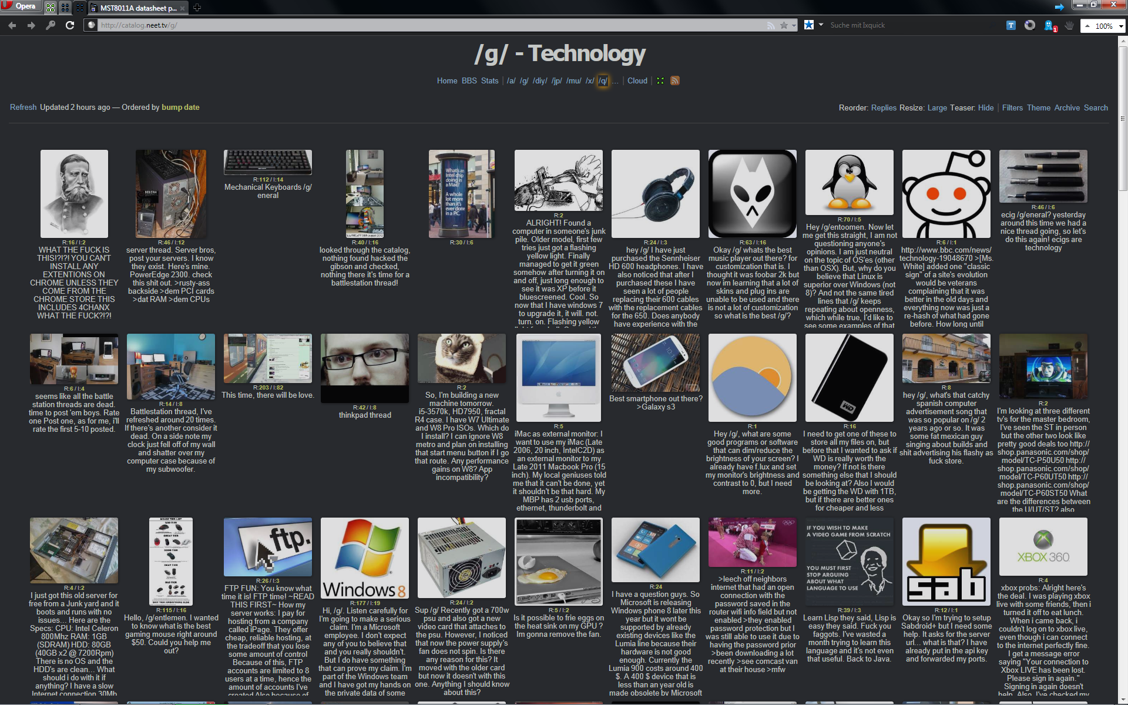
Task: Open the Sennheiser headphones thread thumbnail
Action: click(656, 193)
